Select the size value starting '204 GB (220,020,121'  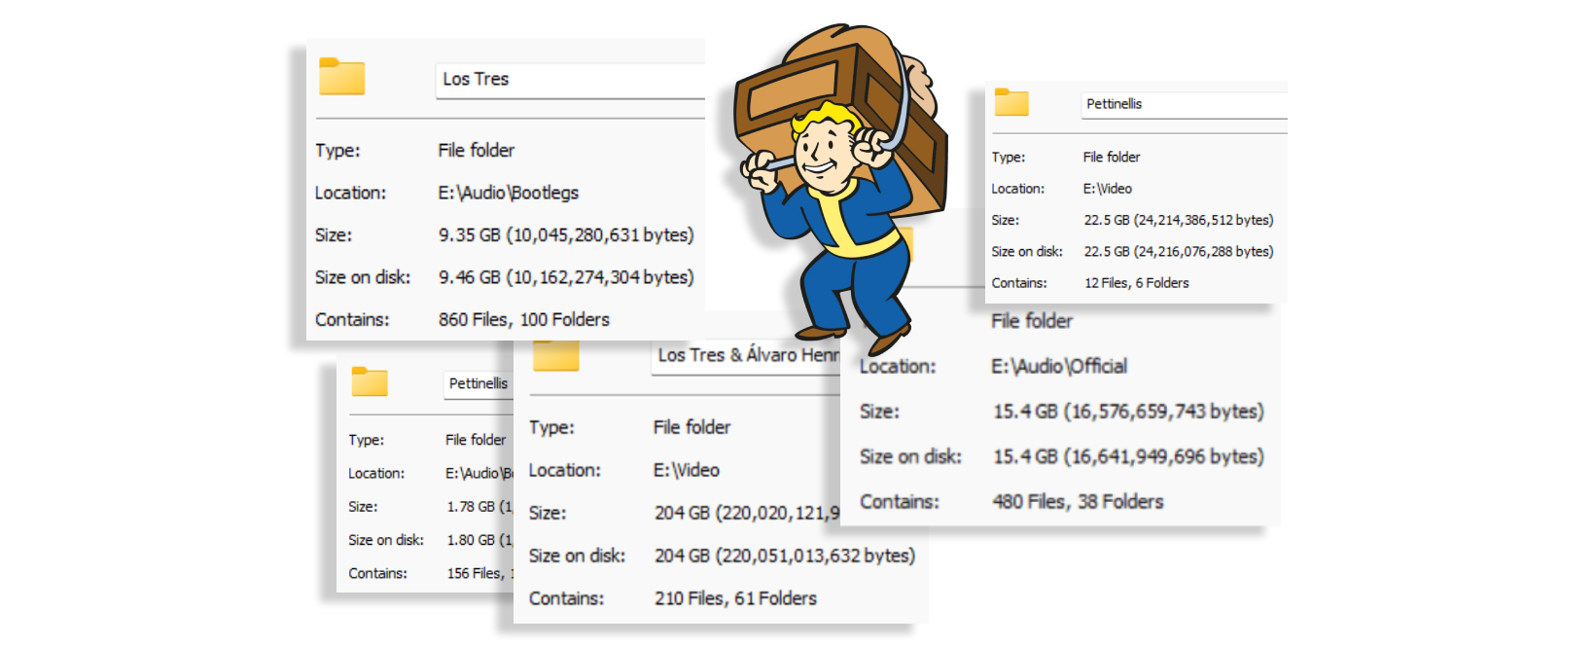[747, 513]
